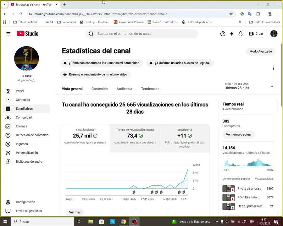
Task: Open the taskbar Task View icon
Action: tap(80, 222)
